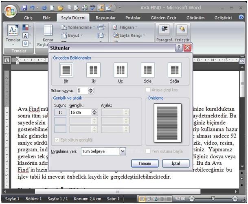Switch to the Başvurular tab
Viewport: 248px width, 204px height.
pyautogui.click(x=105, y=18)
